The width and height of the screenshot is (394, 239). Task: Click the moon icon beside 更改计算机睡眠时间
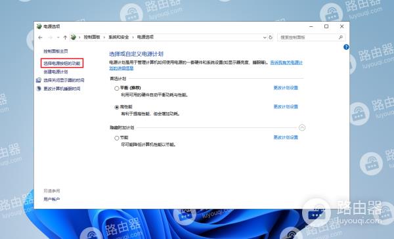[39, 89]
